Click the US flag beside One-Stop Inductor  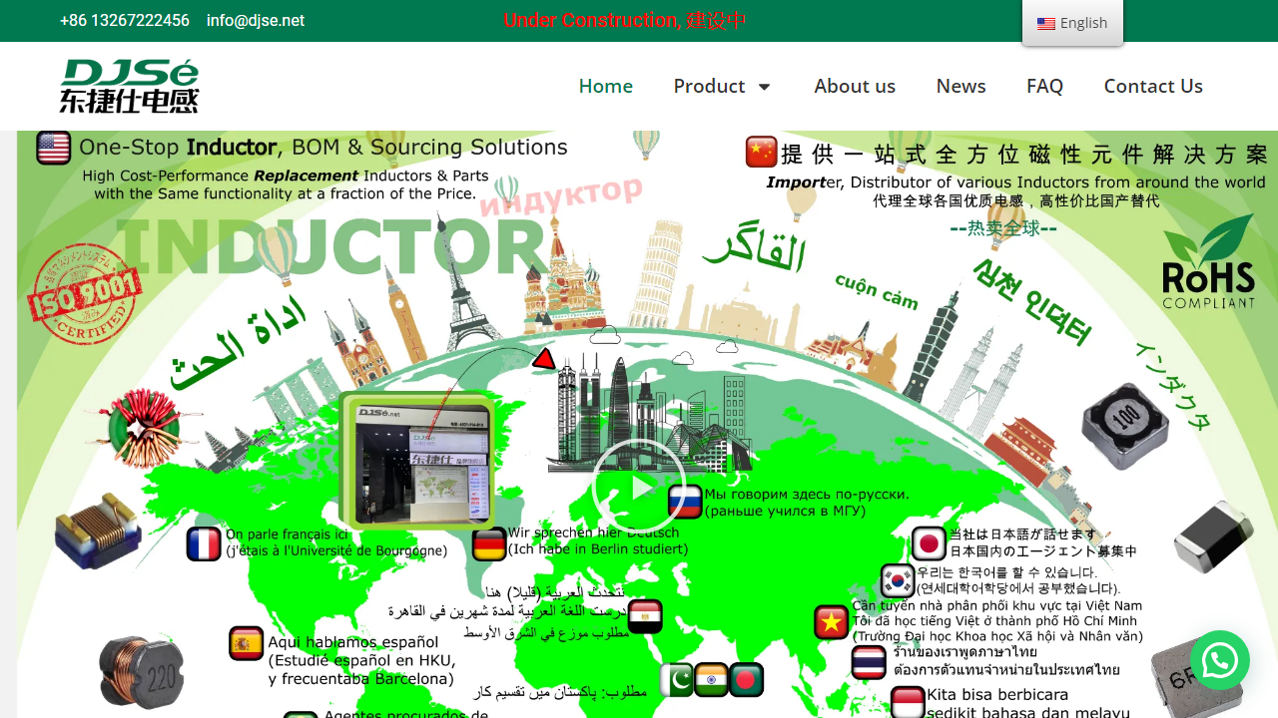coord(54,148)
